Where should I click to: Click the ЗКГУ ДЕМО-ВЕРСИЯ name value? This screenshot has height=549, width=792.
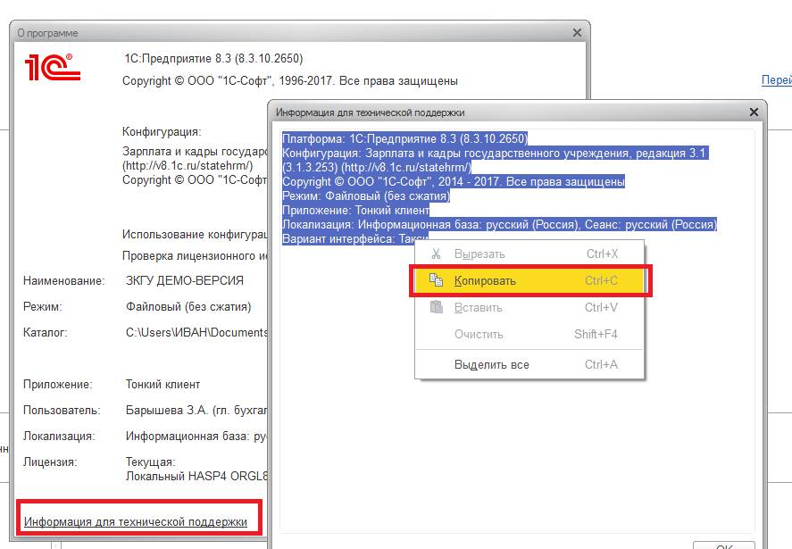click(x=184, y=281)
